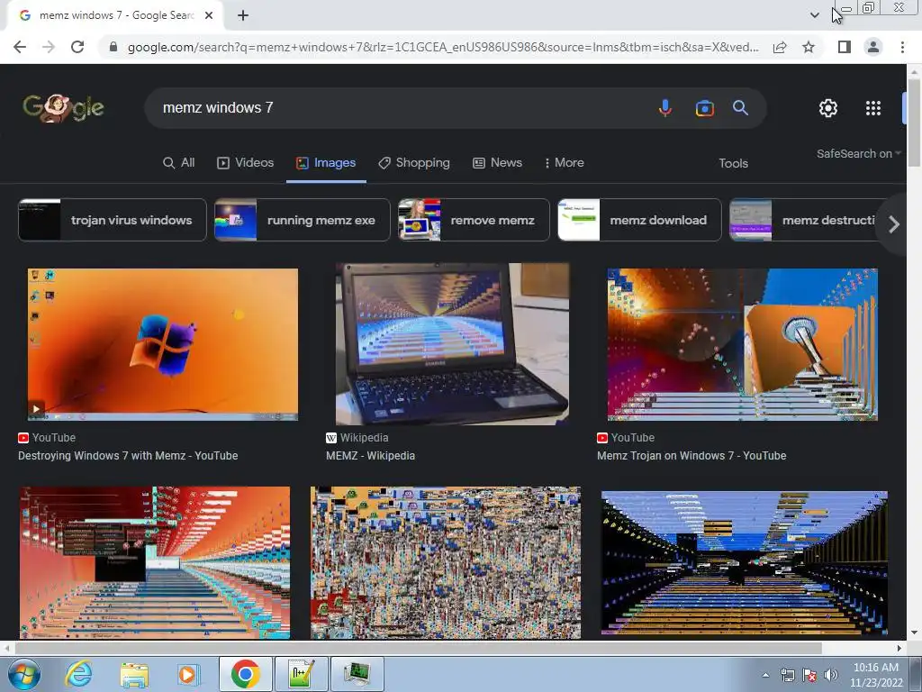Open the tab search dropdown arrow
Image resolution: width=922 pixels, height=692 pixels.
814,15
